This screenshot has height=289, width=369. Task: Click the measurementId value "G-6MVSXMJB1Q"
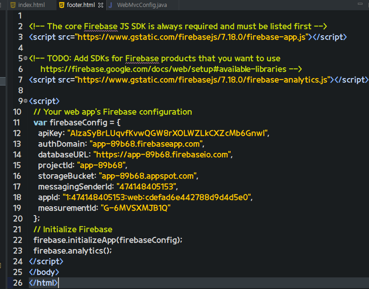(136, 208)
